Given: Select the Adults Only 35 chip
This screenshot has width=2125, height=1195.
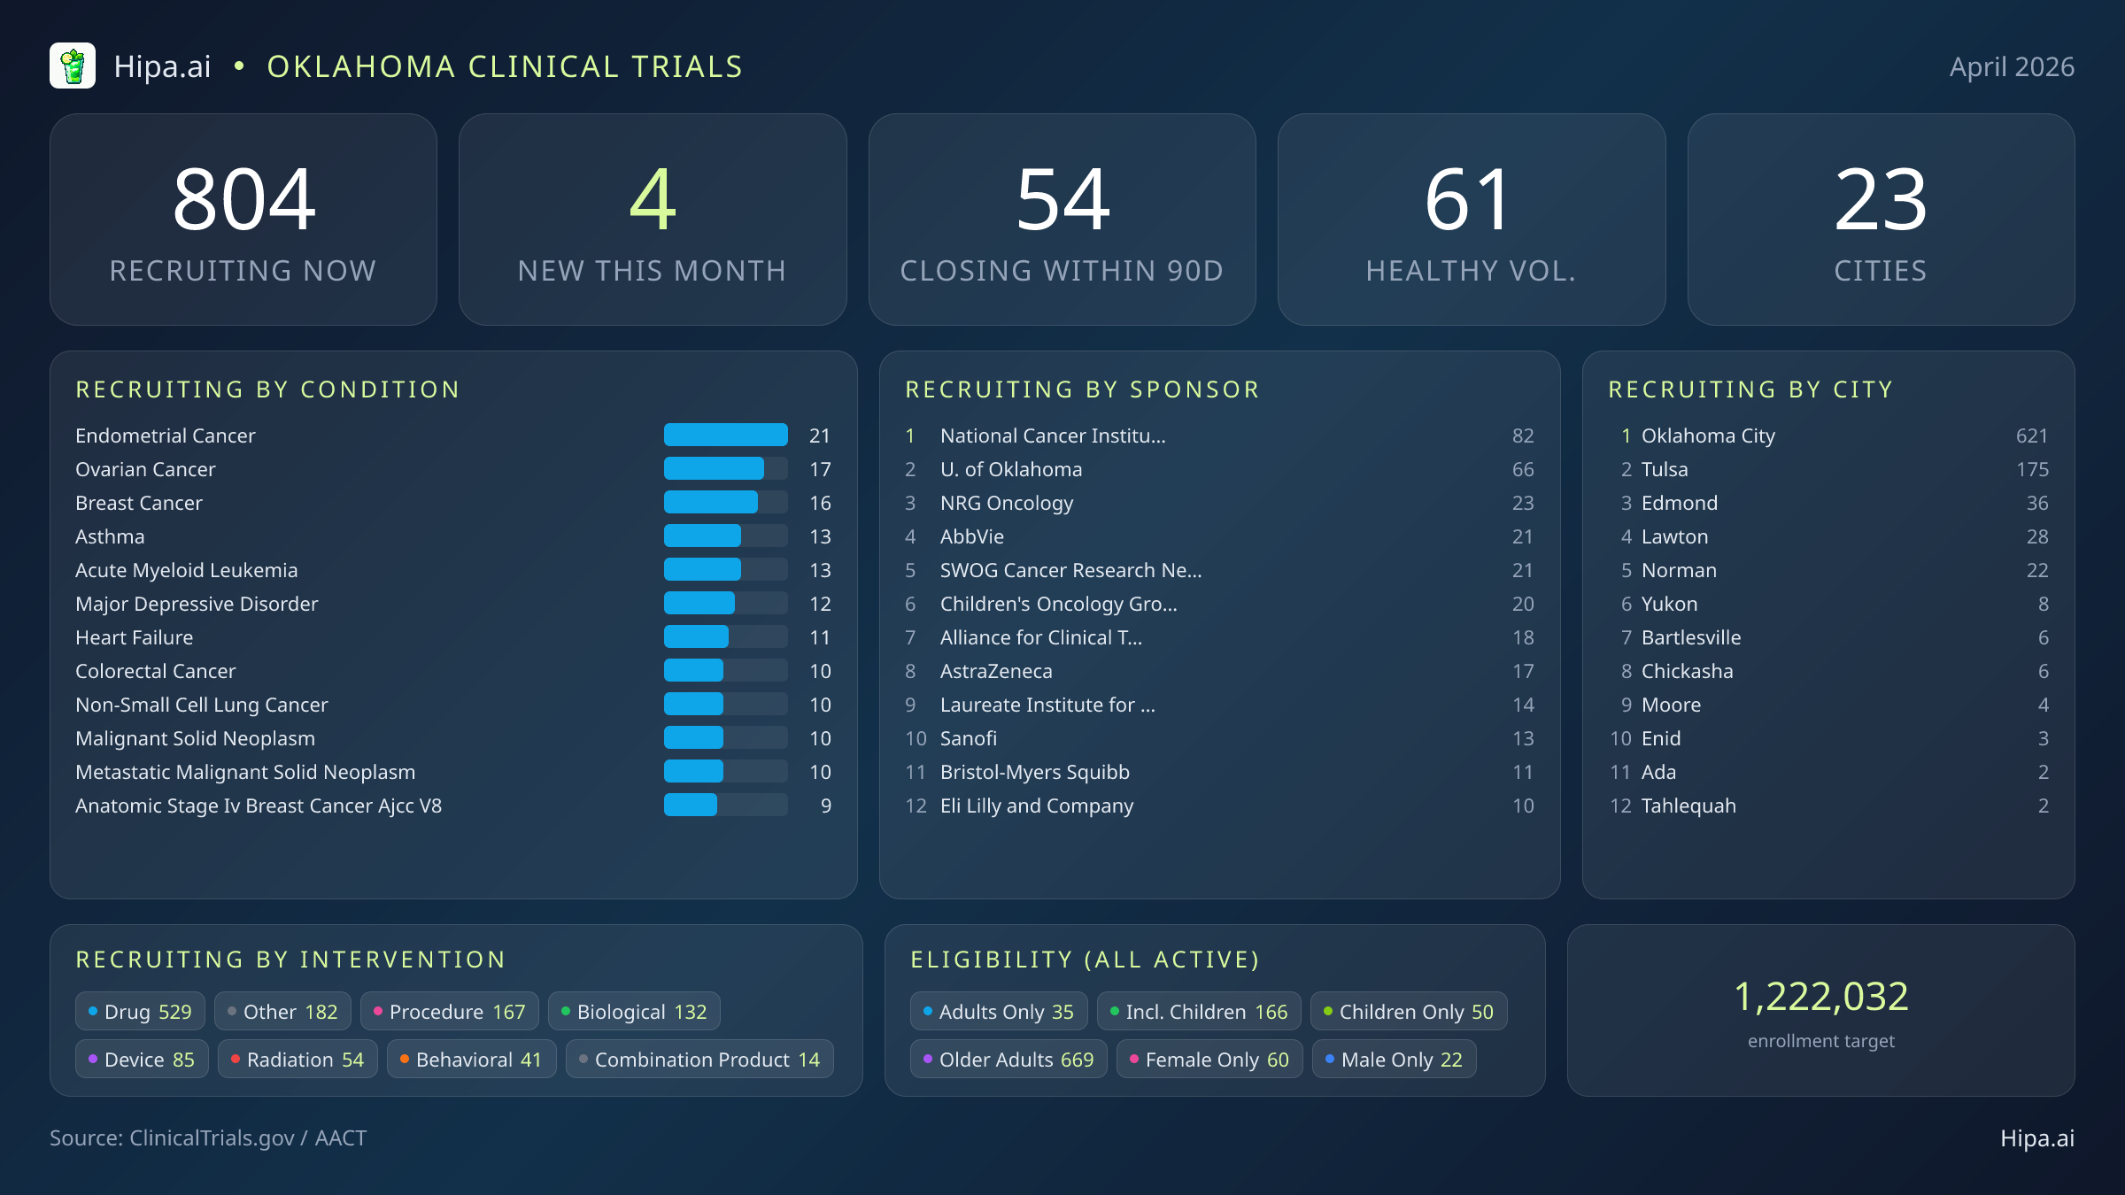Looking at the screenshot, I should (999, 1012).
